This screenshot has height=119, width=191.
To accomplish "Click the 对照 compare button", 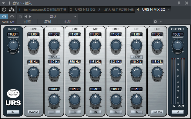I will [27, 22].
